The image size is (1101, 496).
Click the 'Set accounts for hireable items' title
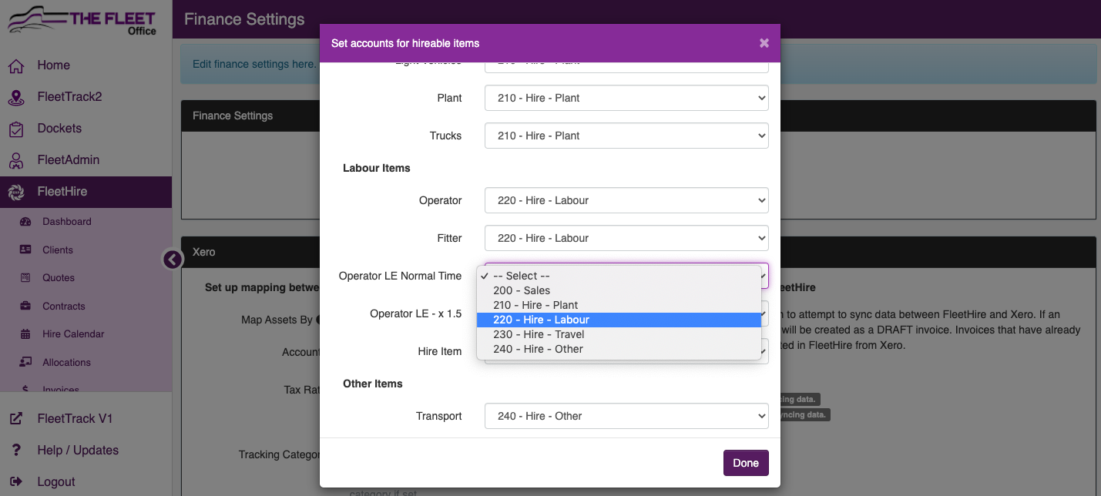405,43
